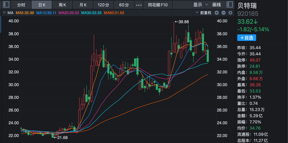Image resolution: width=288 pixels, height=143 pixels.
Task: Open more timeframes ellipsis button
Action: pyautogui.click(x=139, y=5)
